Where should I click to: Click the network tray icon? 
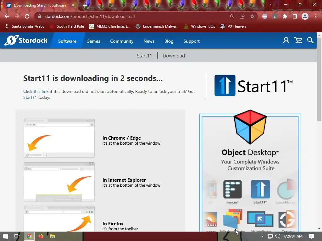[x=270, y=236]
